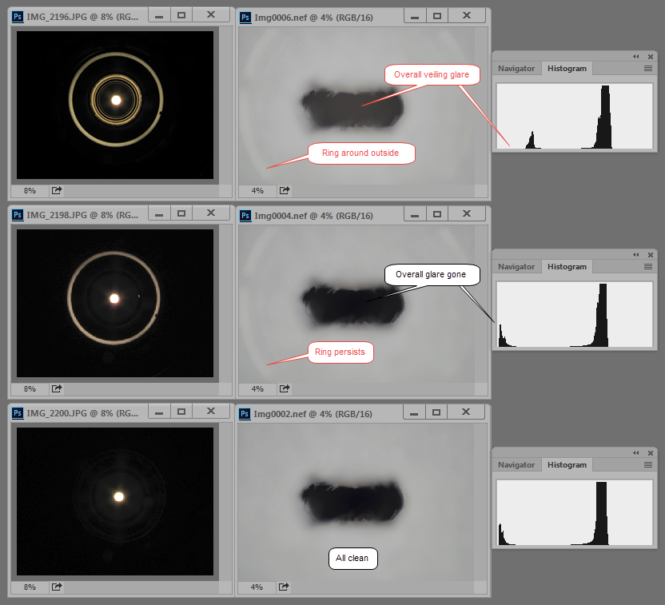Select Histogram tab in top panel
The width and height of the screenshot is (665, 605).
coord(567,68)
